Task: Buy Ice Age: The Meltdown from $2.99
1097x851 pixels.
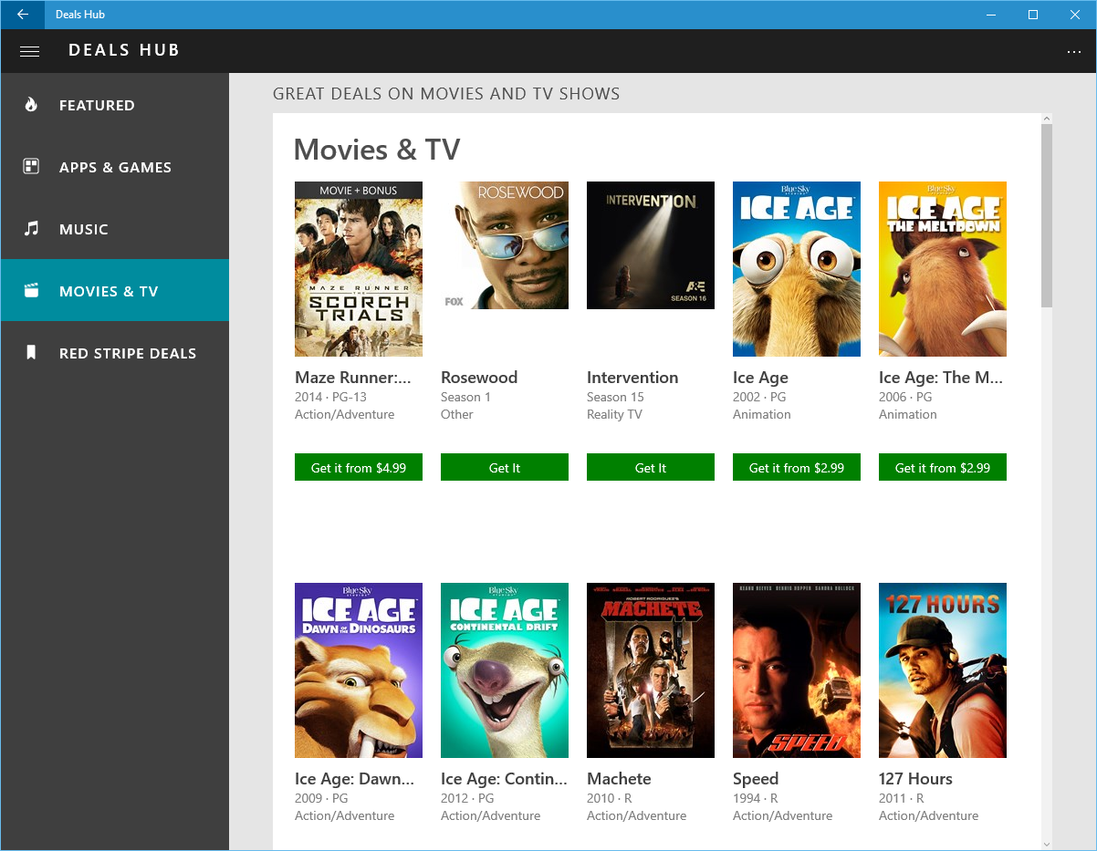Action: [942, 467]
